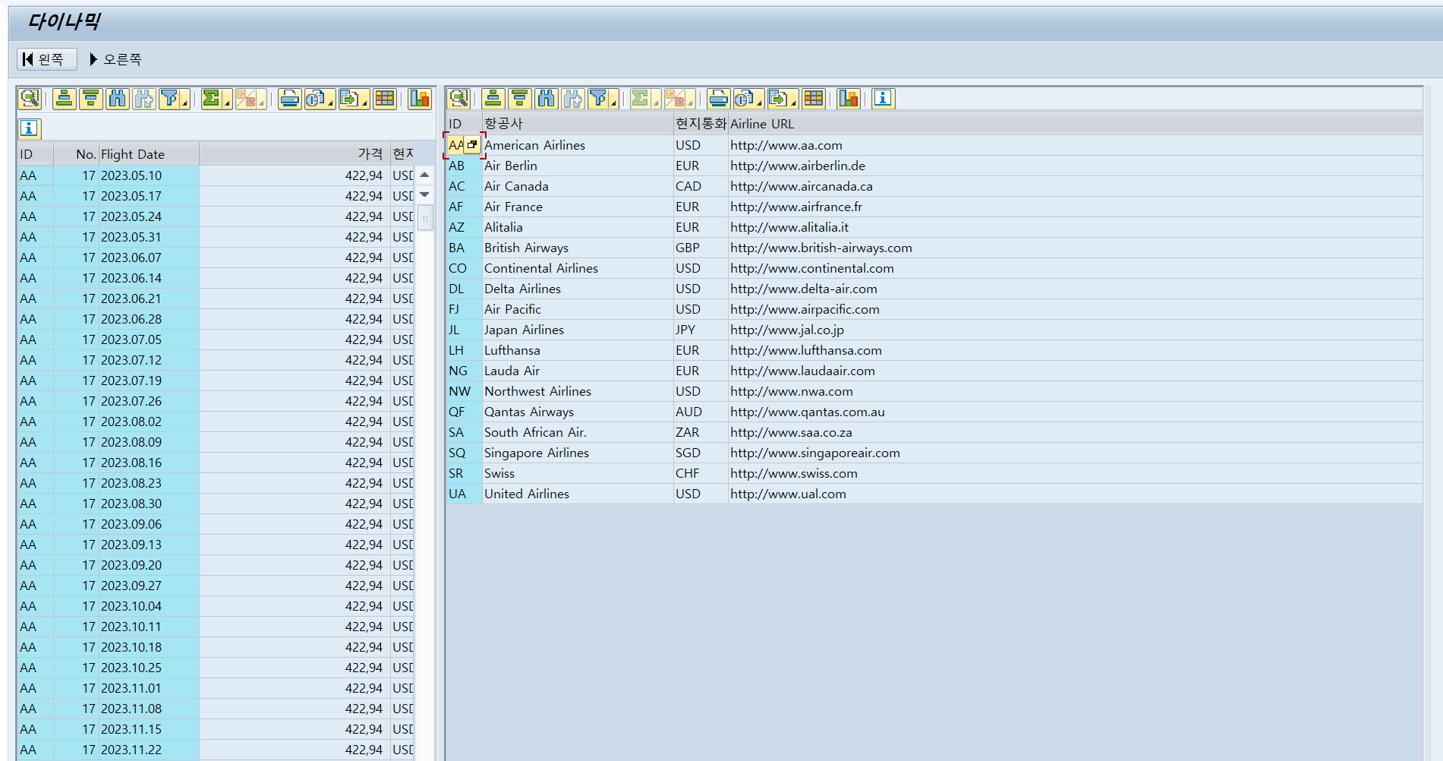
Task: Select QF ID cell in airline grid
Action: 464,412
